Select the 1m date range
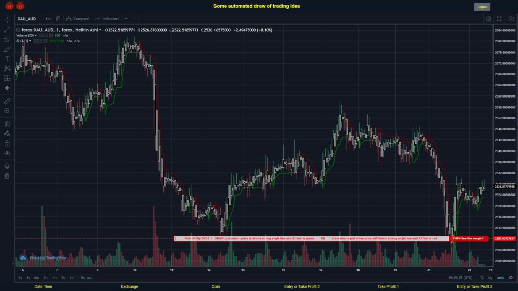This screenshot has width=518, height=291. click(x=55, y=278)
